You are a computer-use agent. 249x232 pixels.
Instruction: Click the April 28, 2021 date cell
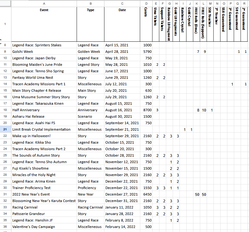pos(122,52)
